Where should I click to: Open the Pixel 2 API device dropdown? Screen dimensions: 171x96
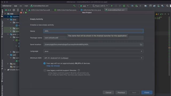click(x=100, y=6)
